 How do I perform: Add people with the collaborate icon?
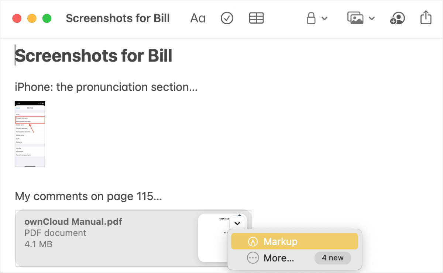click(x=397, y=18)
